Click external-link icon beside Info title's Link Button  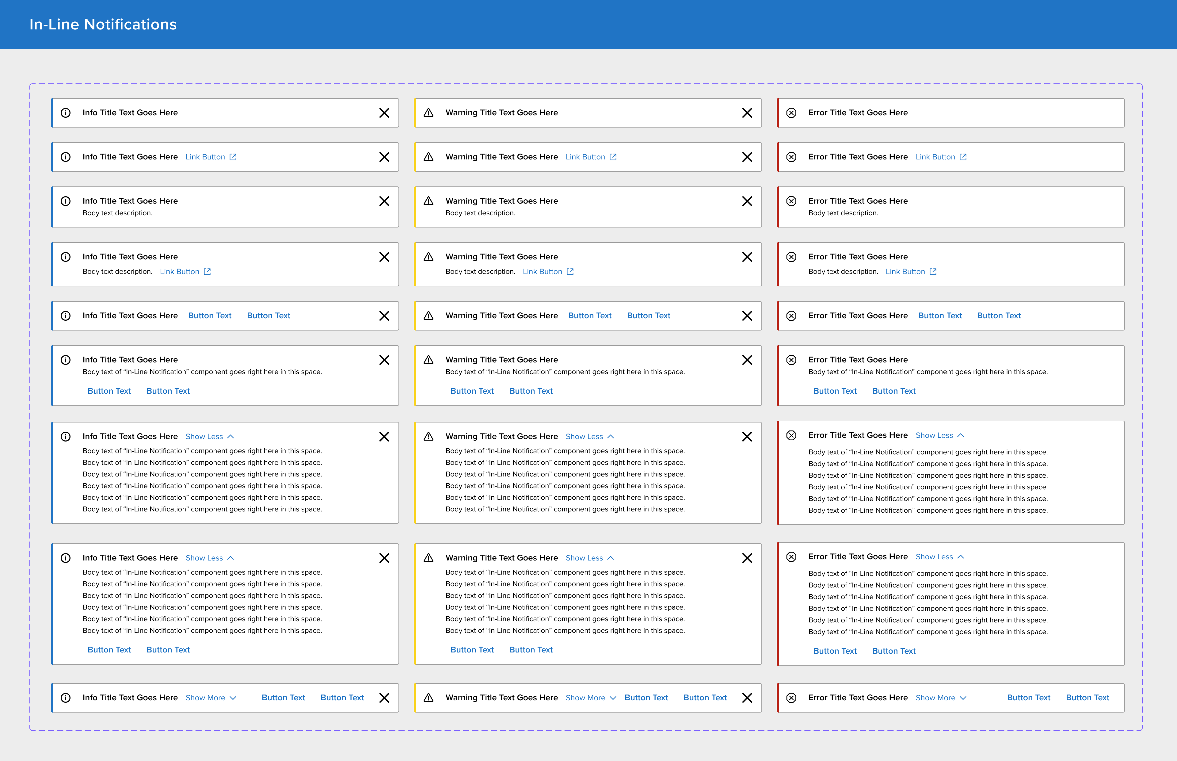pyautogui.click(x=233, y=157)
